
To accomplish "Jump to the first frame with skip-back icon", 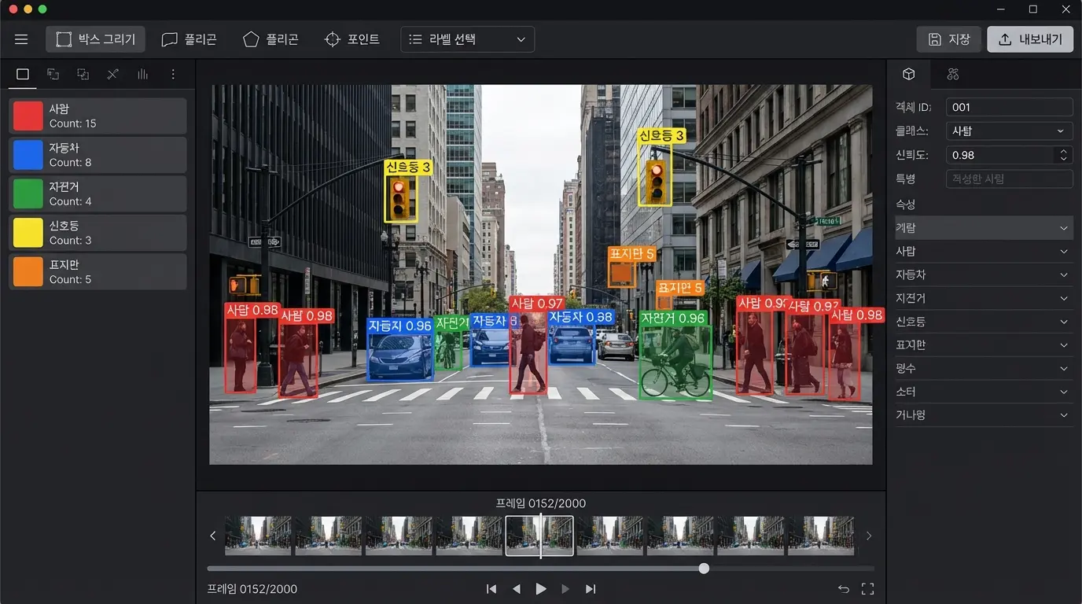I will [491, 589].
